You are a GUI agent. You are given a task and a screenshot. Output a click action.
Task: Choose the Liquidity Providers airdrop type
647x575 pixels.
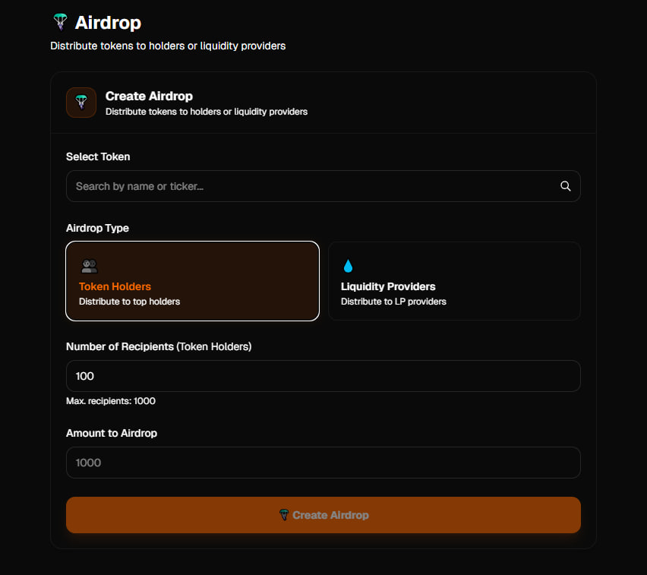(454, 281)
